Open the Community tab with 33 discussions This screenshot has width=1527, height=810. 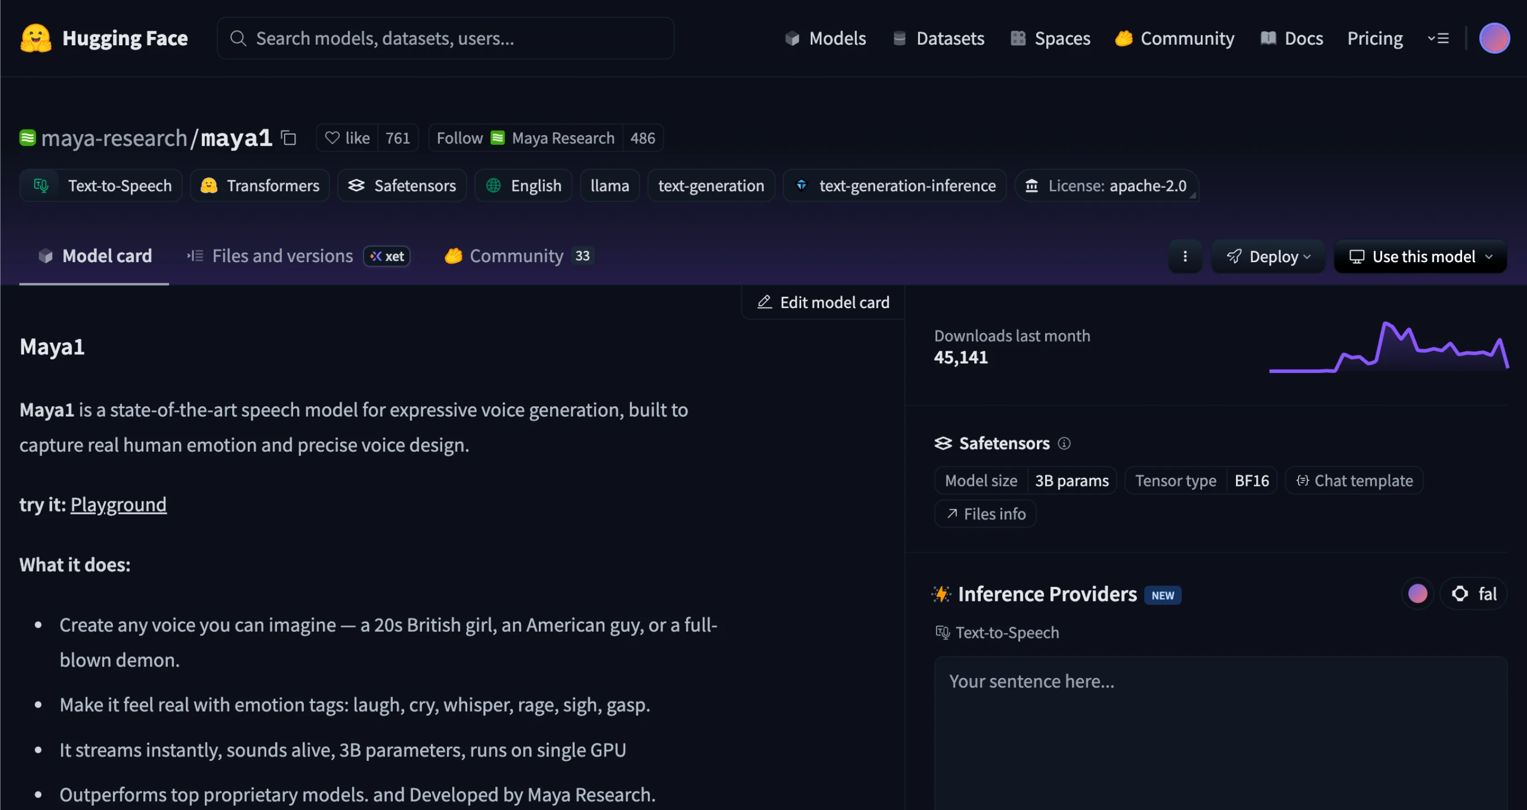(x=516, y=256)
